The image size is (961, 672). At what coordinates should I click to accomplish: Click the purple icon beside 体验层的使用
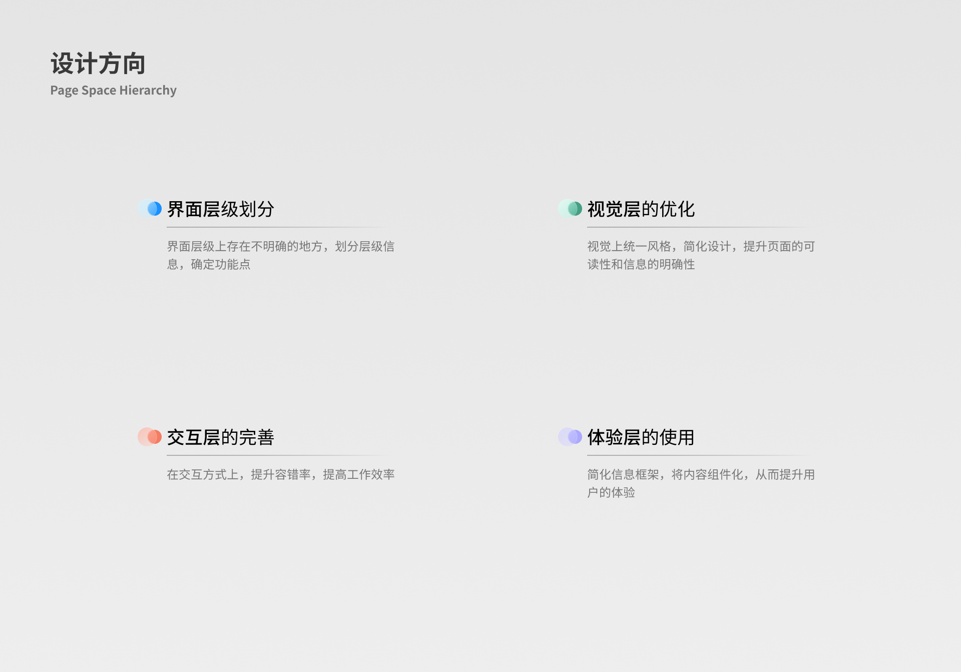570,436
